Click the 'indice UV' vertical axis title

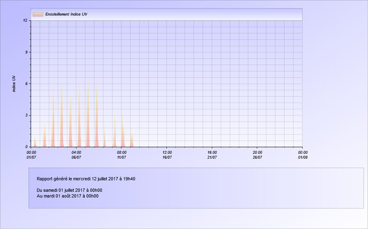coord(14,83)
